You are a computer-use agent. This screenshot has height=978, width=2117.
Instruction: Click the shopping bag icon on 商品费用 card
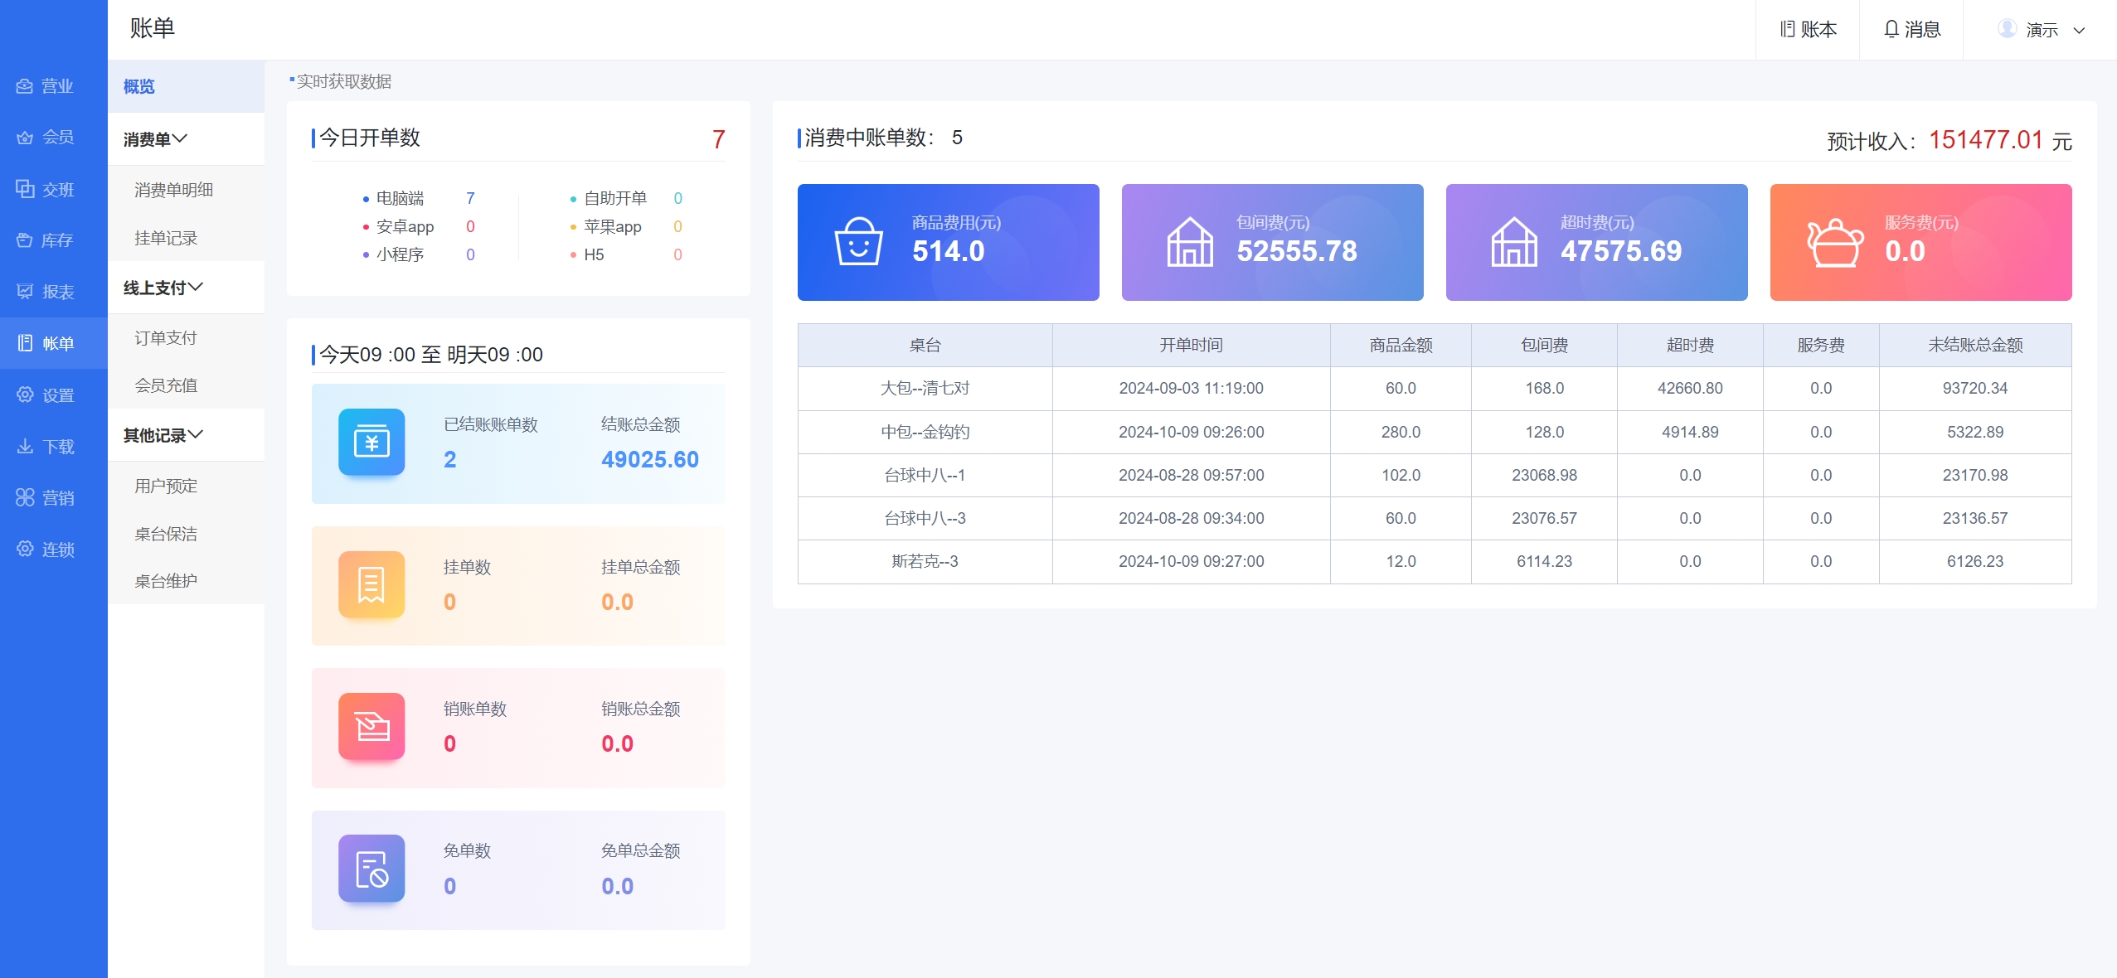(x=857, y=241)
